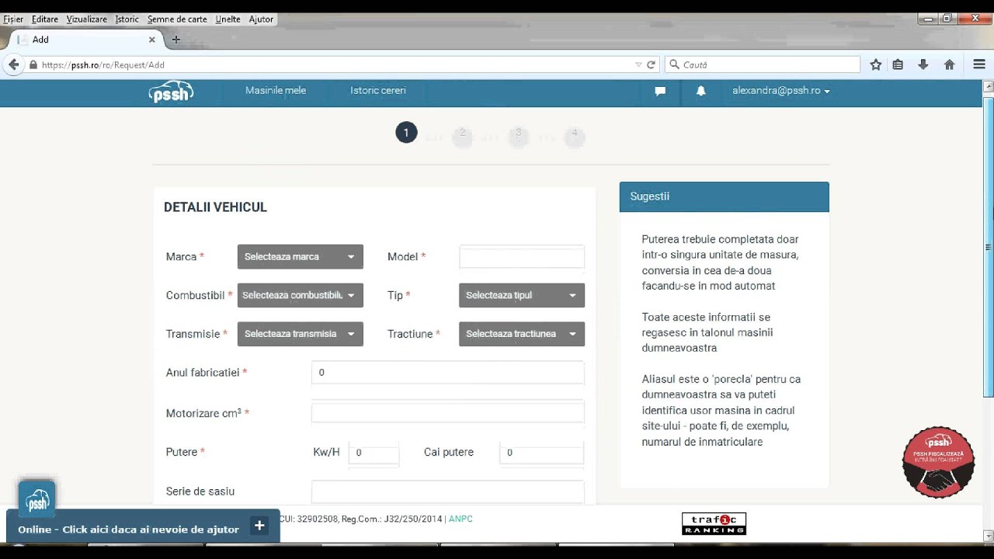Open Selecteaza tractiunea dropdown
The image size is (994, 559).
pos(522,334)
